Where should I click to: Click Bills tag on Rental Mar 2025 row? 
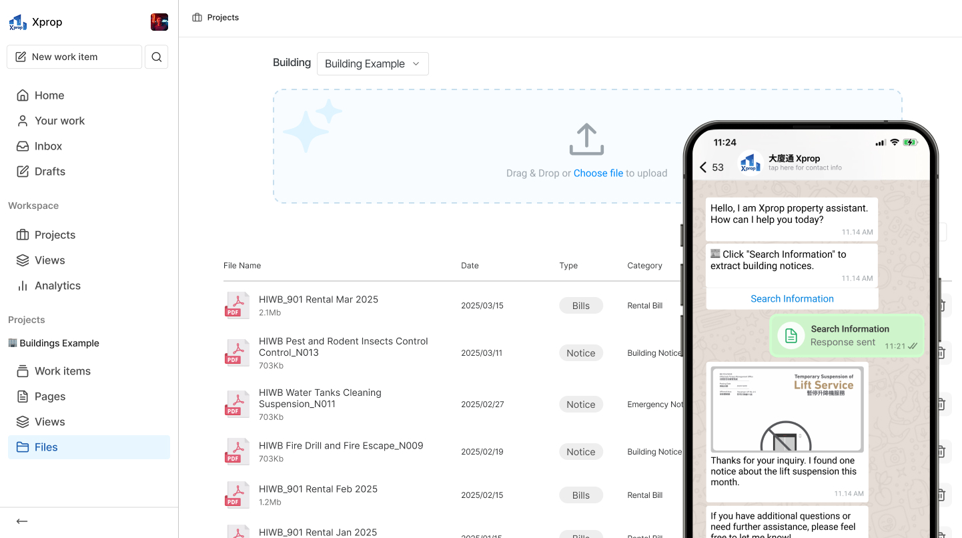coord(581,306)
